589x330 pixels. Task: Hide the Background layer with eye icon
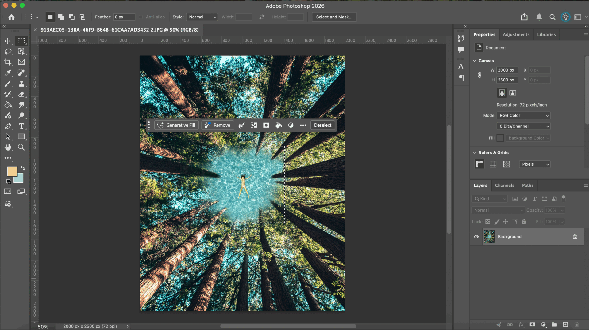[x=476, y=237]
